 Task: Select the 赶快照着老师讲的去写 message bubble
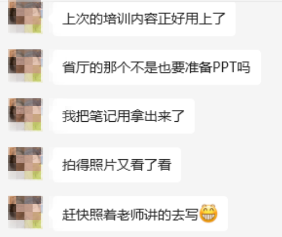tap(140, 214)
